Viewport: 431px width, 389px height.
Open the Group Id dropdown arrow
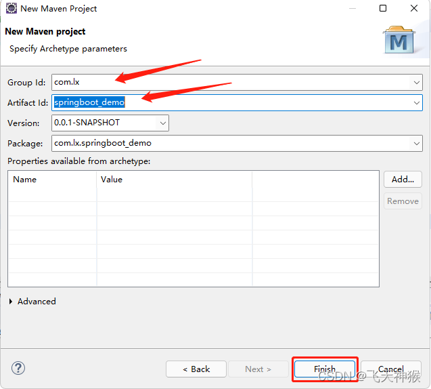point(416,82)
